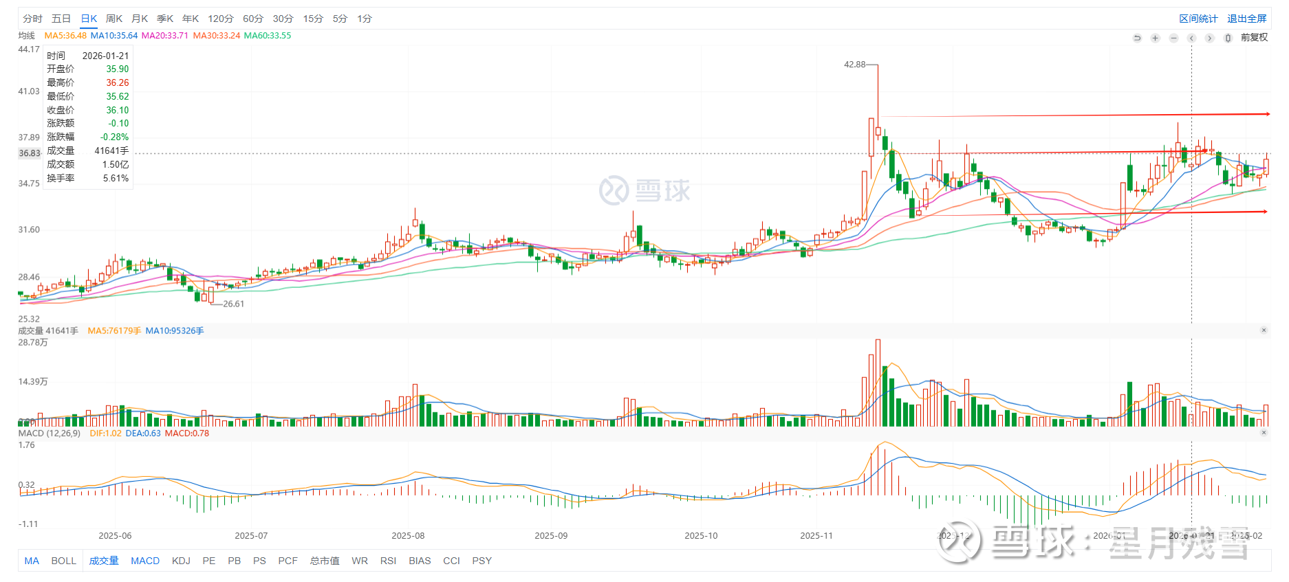This screenshot has height=582, width=1289.
Task: Toggle the BOLL overlay indicator
Action: coord(63,561)
